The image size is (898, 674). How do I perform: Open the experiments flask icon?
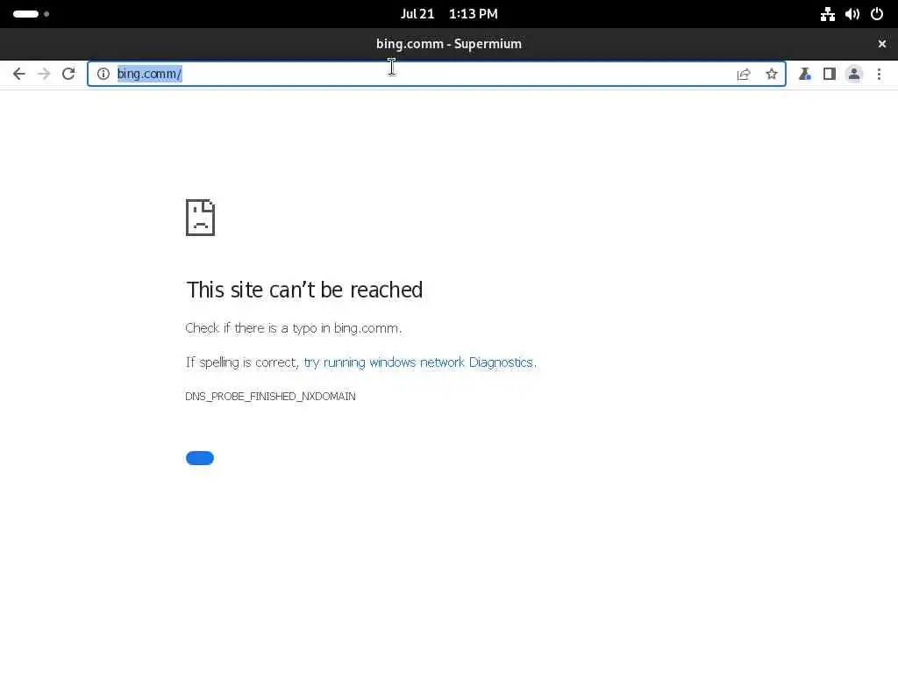coord(805,74)
